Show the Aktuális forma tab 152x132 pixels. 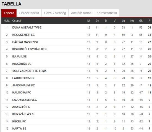(x=81, y=13)
